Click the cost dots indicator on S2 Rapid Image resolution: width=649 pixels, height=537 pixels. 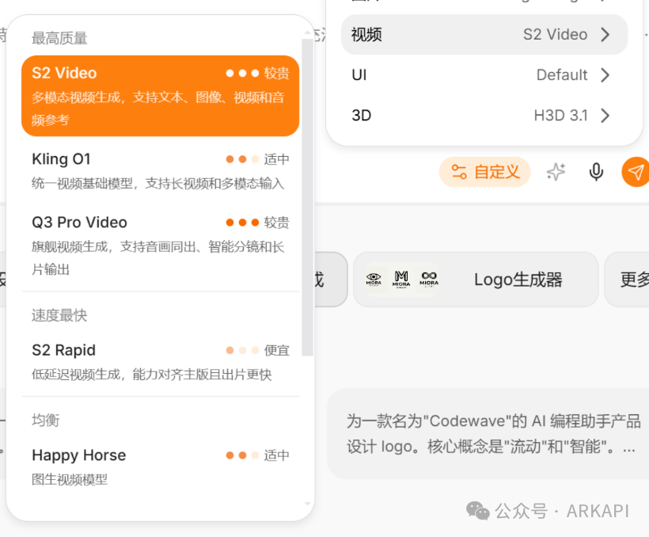click(x=242, y=351)
